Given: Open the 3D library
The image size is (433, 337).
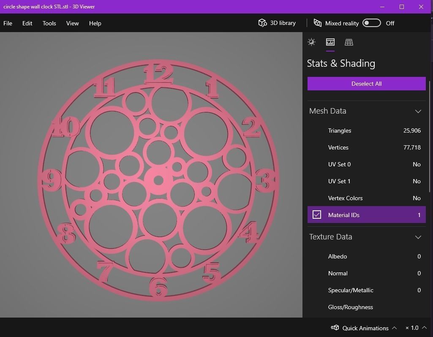Looking at the screenshot, I should [277, 23].
